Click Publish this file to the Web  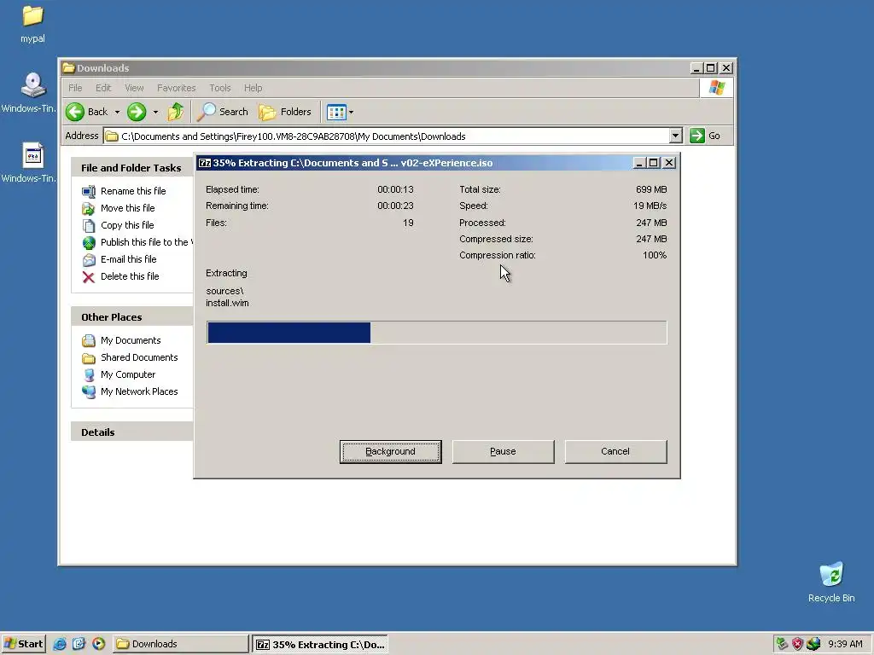pyautogui.click(x=146, y=242)
